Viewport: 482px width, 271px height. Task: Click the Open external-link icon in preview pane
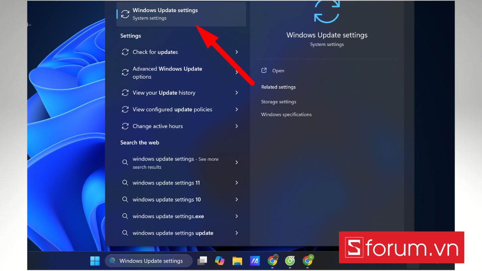point(264,71)
